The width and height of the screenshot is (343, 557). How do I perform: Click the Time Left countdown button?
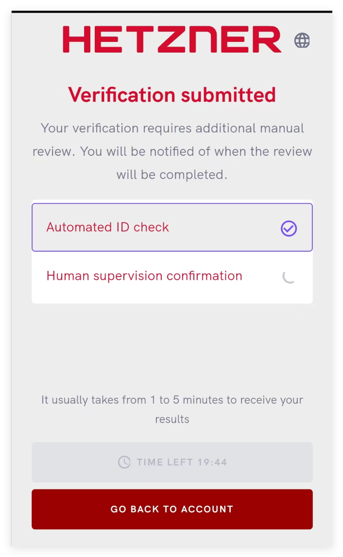pos(172,462)
